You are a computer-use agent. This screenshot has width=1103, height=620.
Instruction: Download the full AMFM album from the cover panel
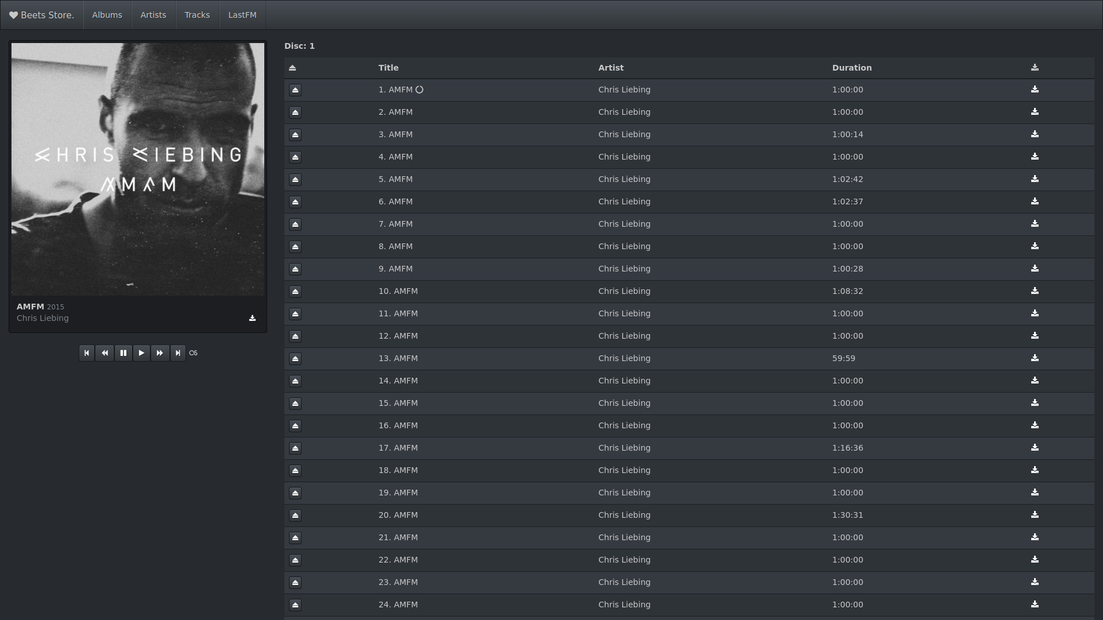252,318
